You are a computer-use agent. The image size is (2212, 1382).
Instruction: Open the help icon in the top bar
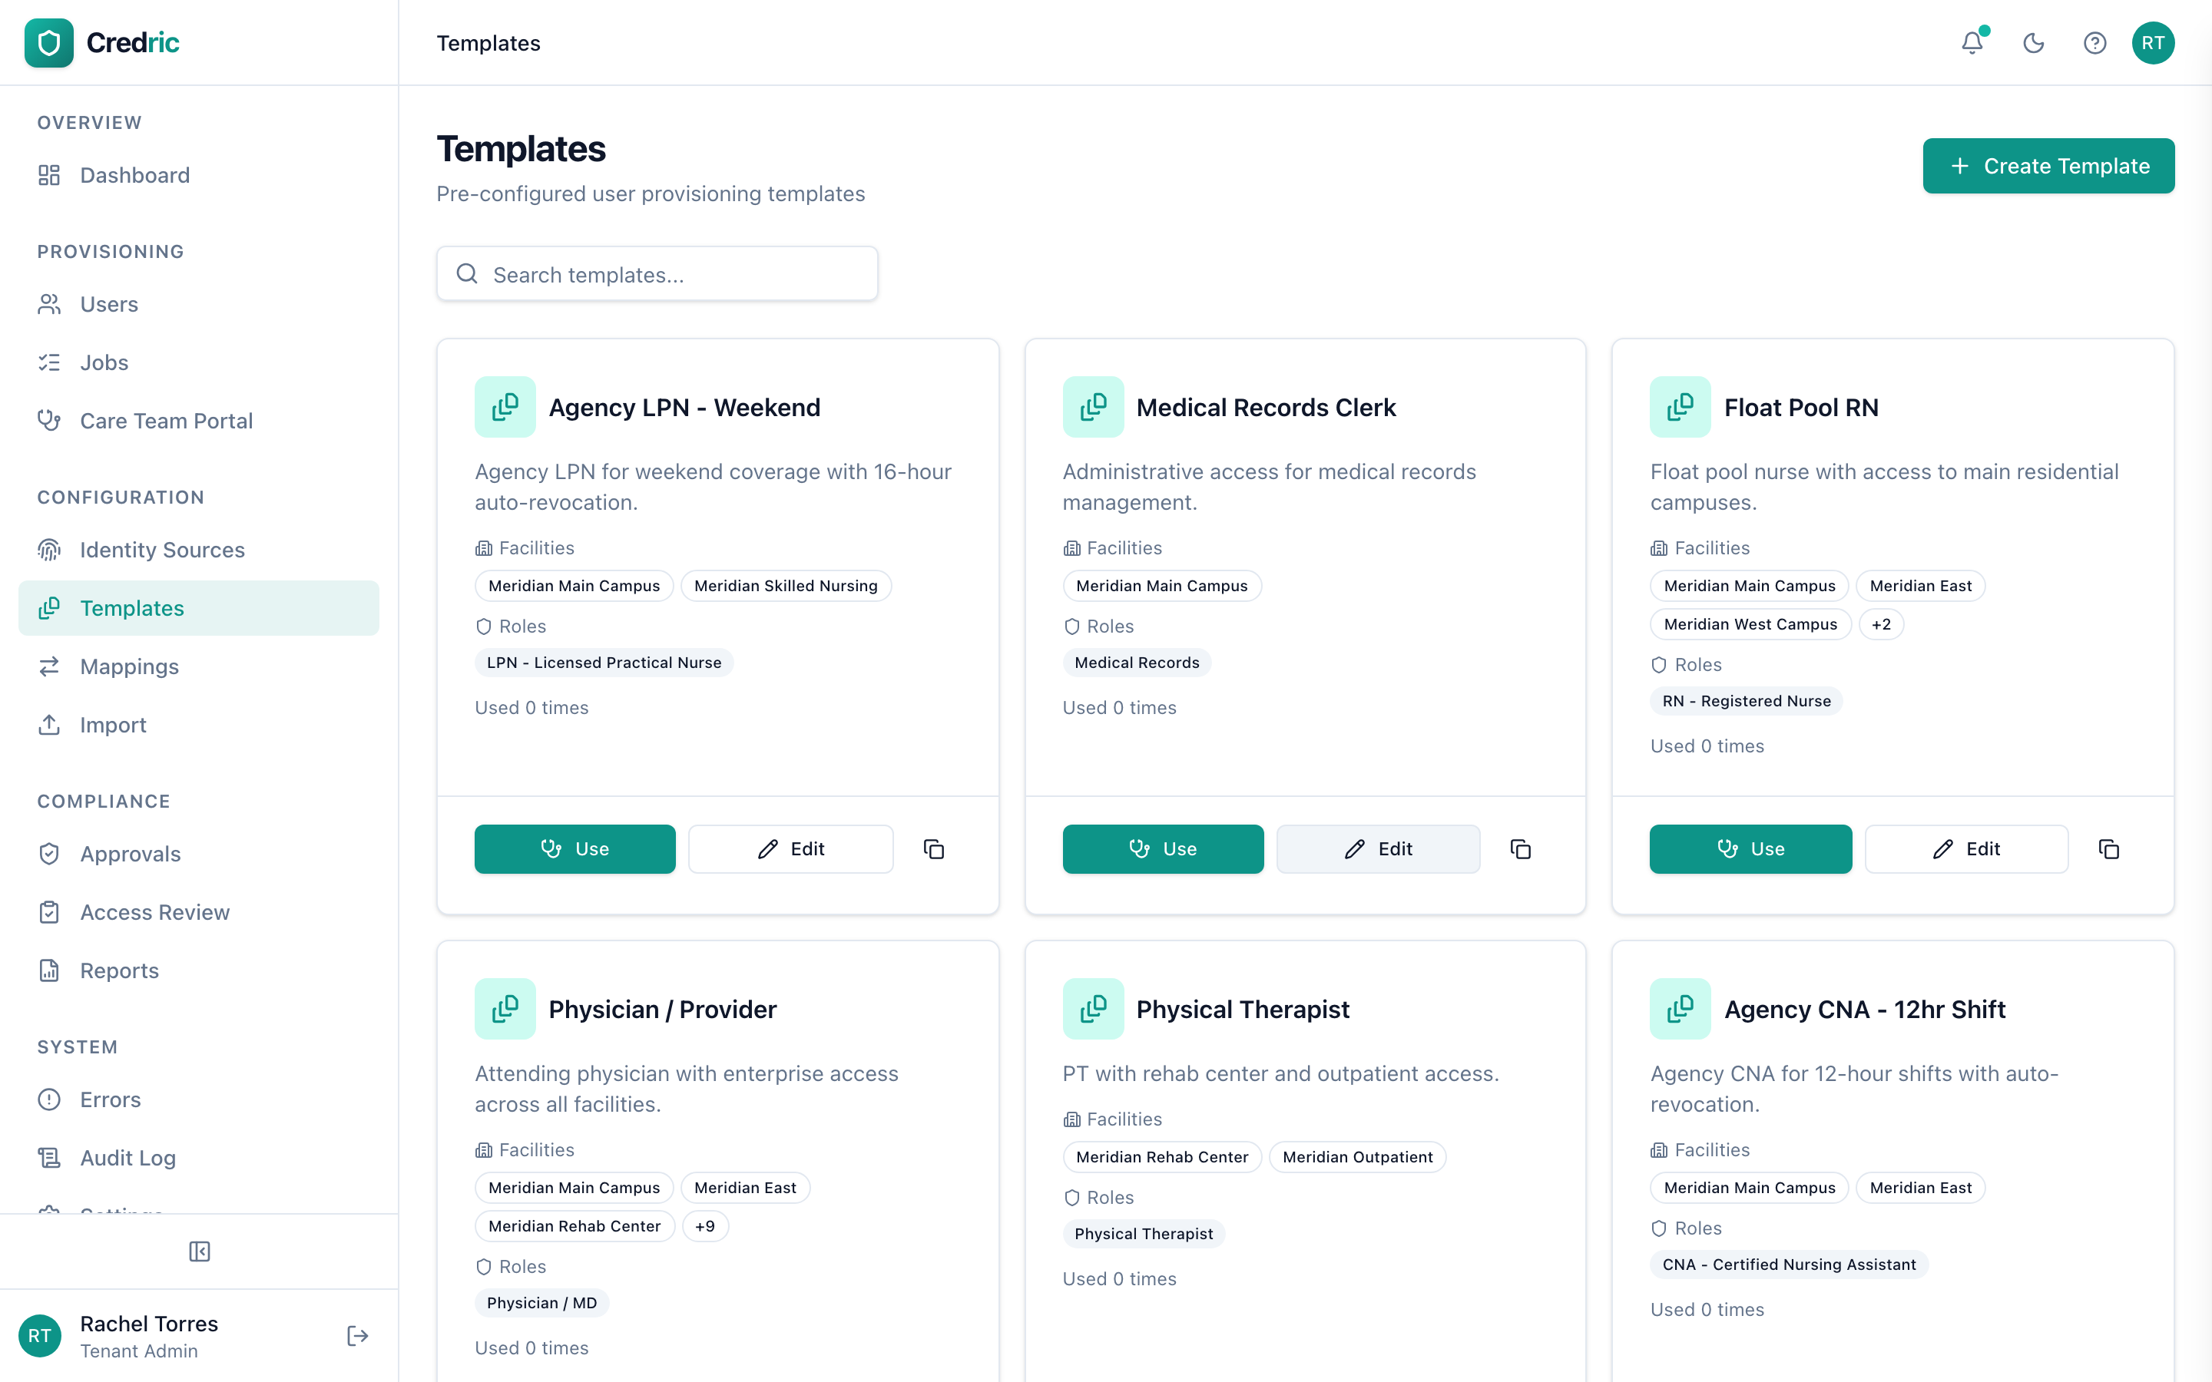[x=2094, y=42]
